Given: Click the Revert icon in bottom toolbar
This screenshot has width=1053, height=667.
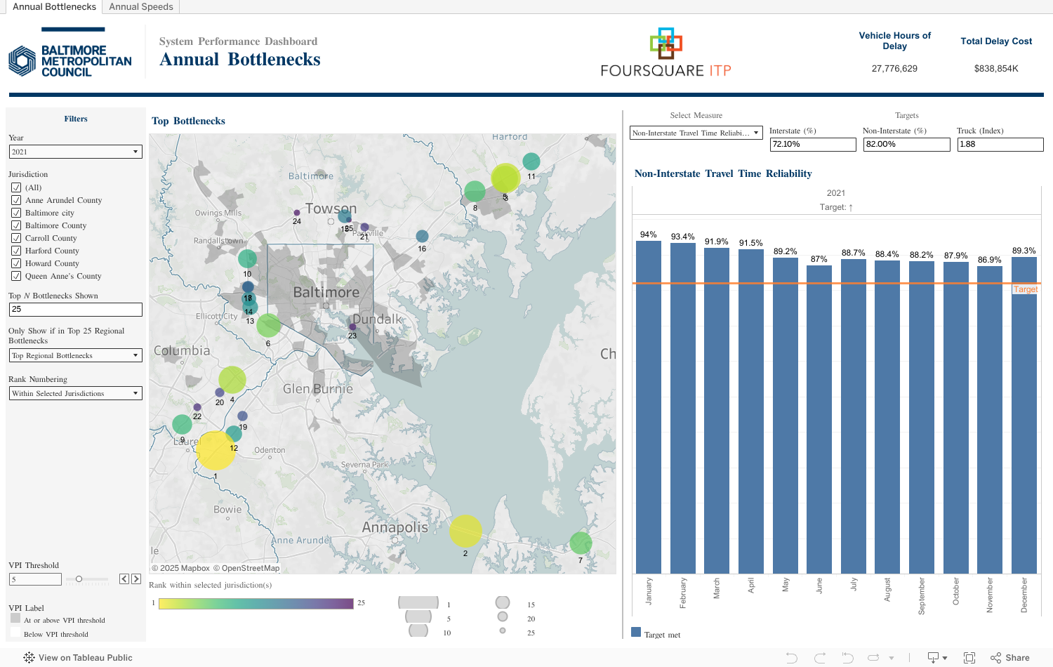Looking at the screenshot, I should pyautogui.click(x=847, y=658).
